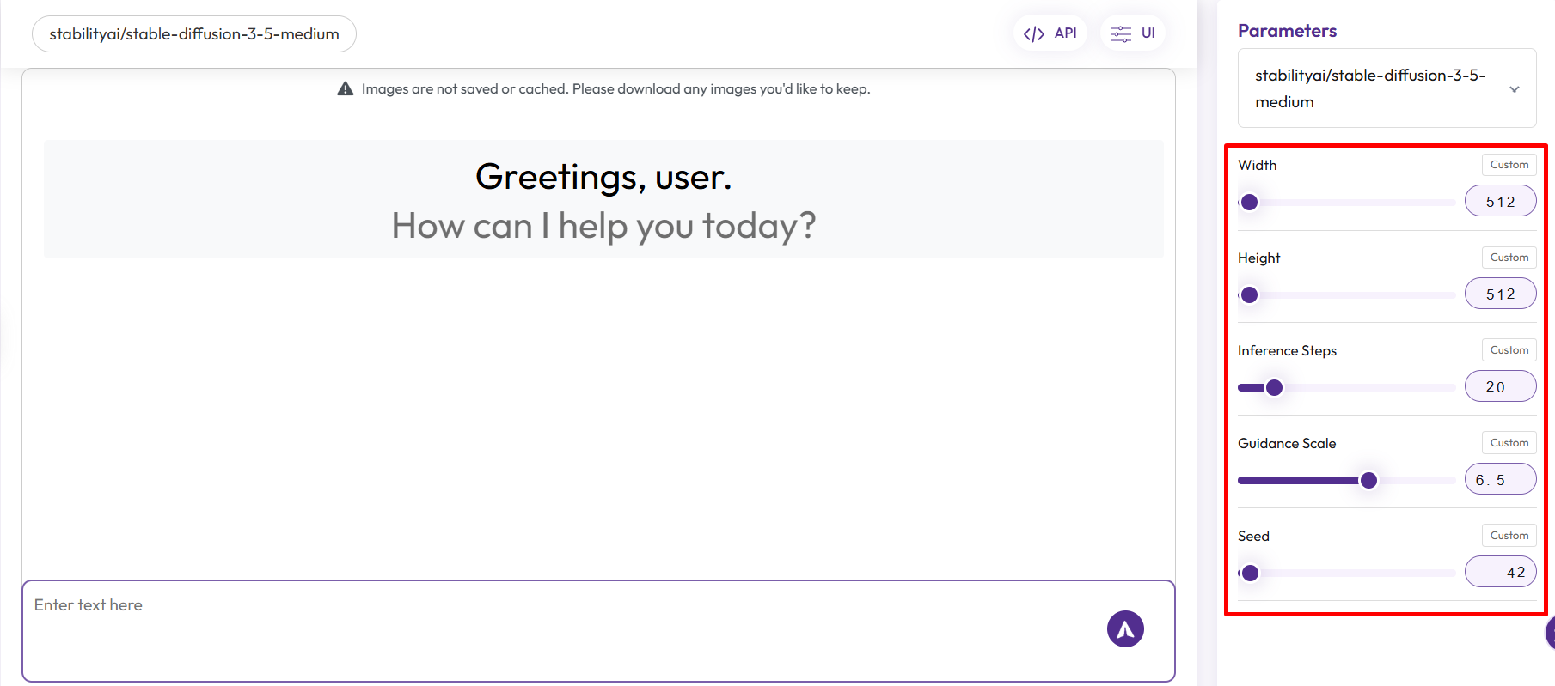Click the Width slider handle
Screen dimensions: 1555x686
[x=1250, y=203]
